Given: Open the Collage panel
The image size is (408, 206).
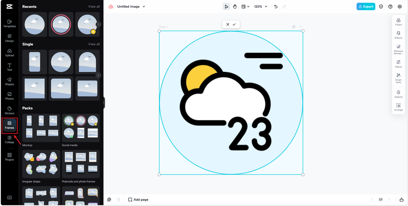Looking at the screenshot, I should click(10, 140).
